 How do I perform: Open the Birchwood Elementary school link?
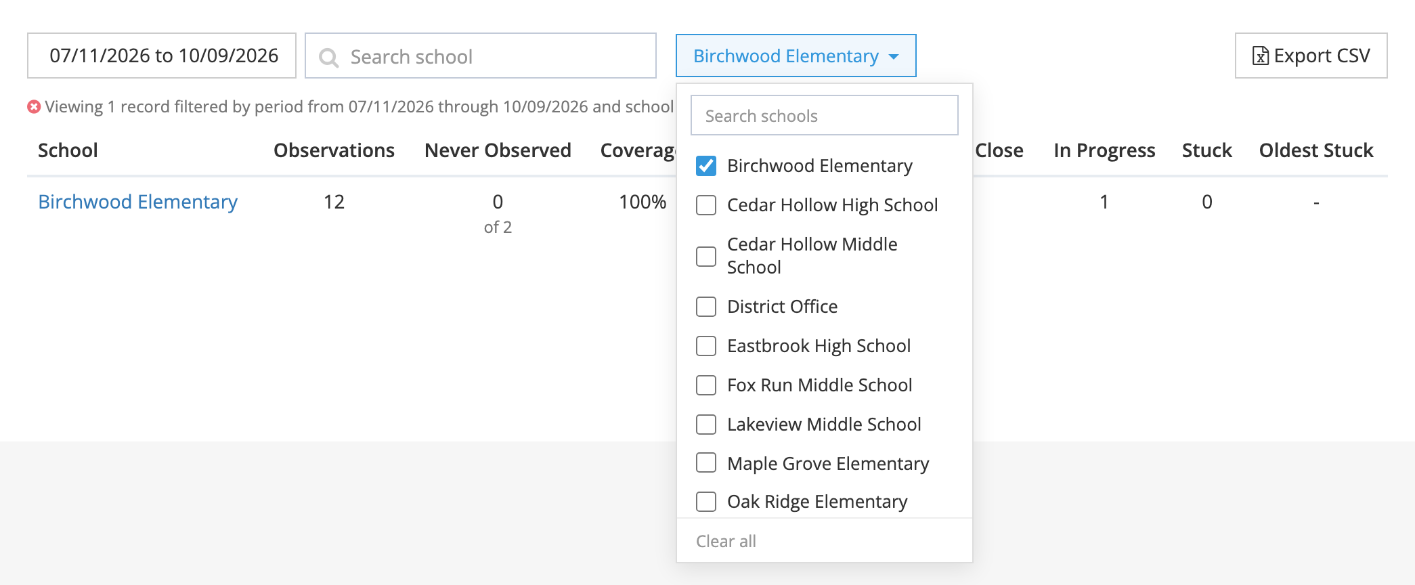click(137, 202)
